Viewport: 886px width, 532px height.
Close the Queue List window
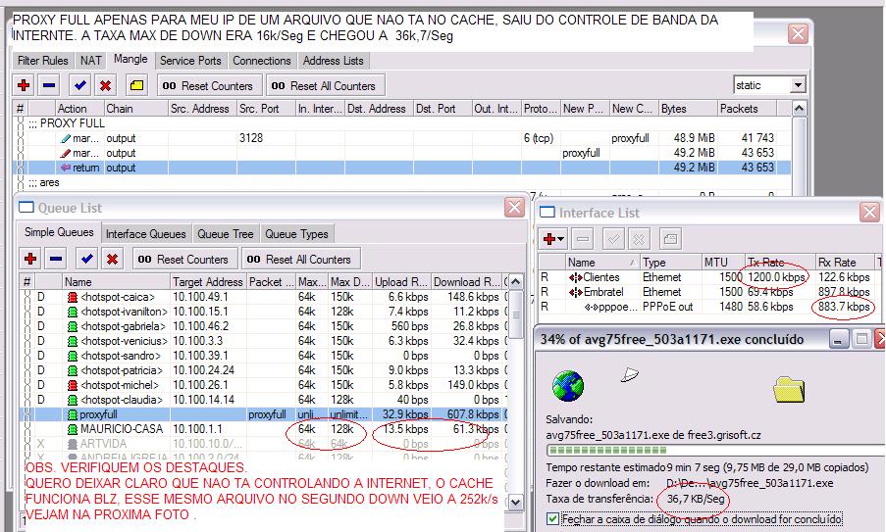[514, 208]
